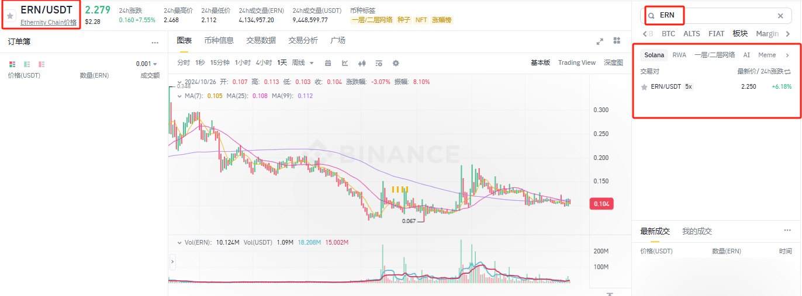Favorite ERN/USDT with the header star
Screen dimensions: 802x296
(10, 16)
